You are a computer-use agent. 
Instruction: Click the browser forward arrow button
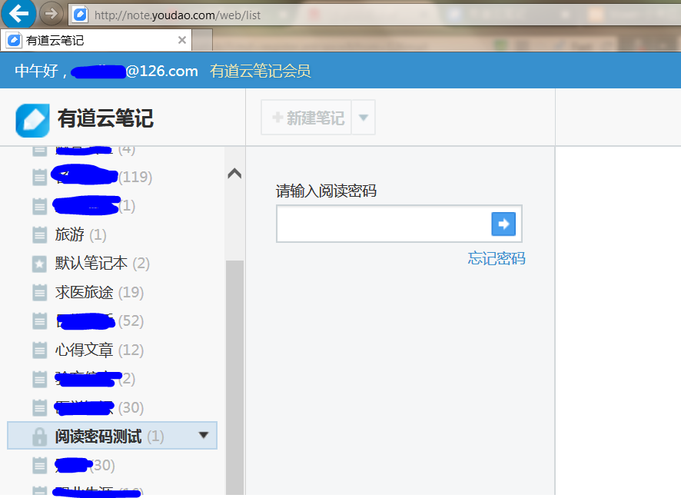click(51, 14)
